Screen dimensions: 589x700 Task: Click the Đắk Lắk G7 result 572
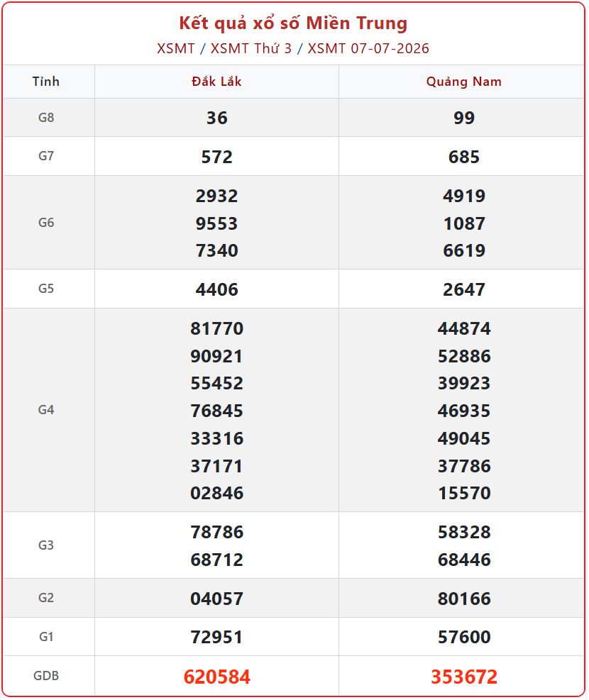pos(217,157)
